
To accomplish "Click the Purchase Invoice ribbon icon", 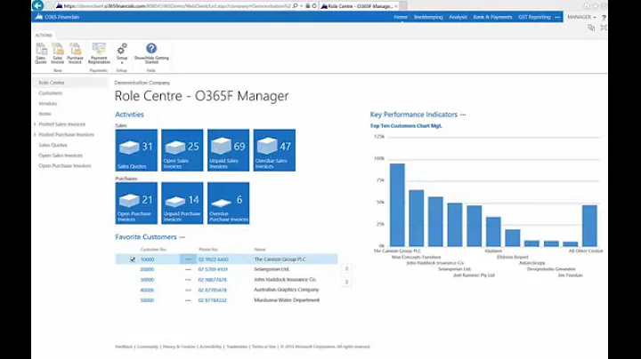I will 75,53.
